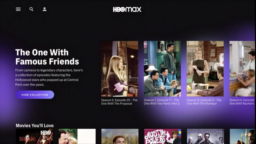
Task: Open the Austin Powers movie poster
Action: click(162, 136)
